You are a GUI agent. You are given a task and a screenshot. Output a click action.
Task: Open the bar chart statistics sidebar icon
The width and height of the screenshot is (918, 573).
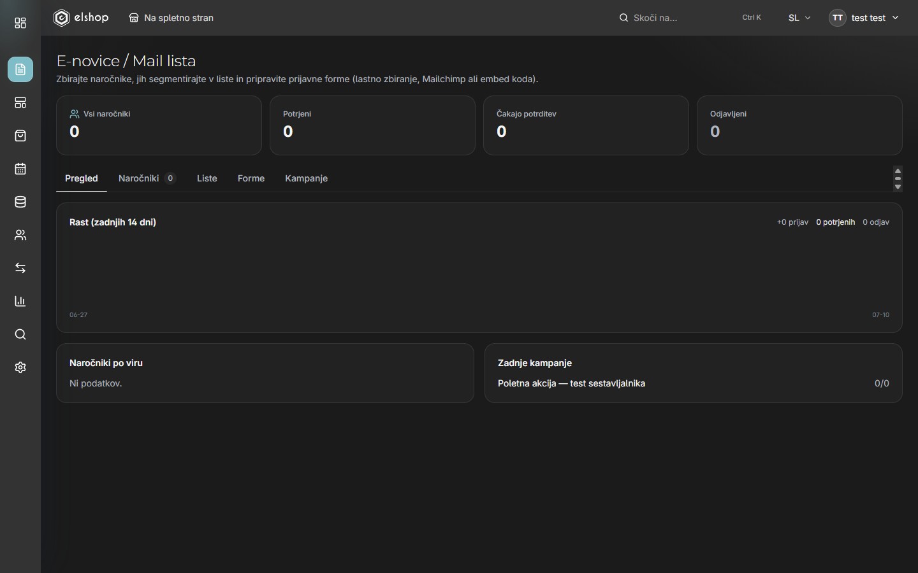[x=20, y=301]
